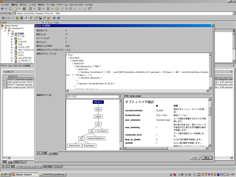This screenshot has height=177, width=236.
Task: Click the スタート Start button
Action: tap(6, 174)
